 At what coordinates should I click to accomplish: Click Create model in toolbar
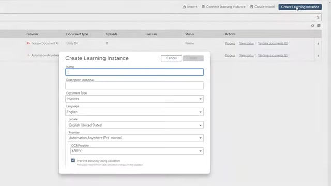point(262,7)
